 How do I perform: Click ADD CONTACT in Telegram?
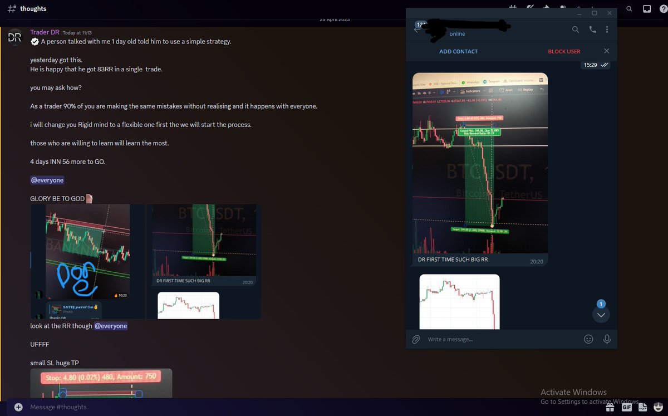(x=458, y=51)
